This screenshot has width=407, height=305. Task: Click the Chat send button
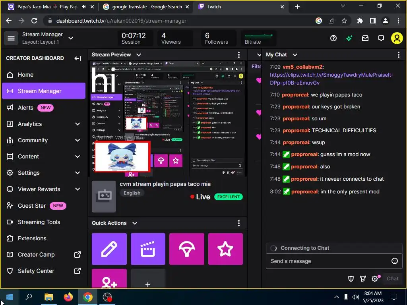392,278
